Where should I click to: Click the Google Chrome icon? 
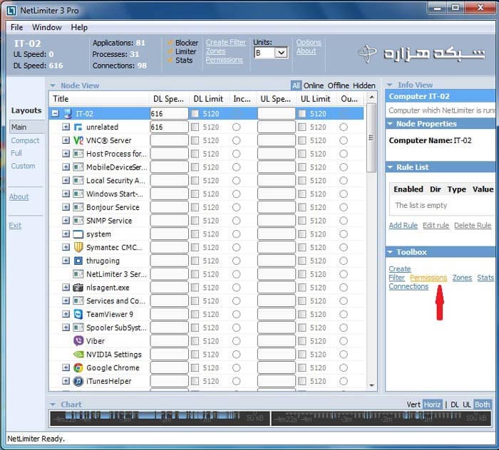tap(78, 367)
